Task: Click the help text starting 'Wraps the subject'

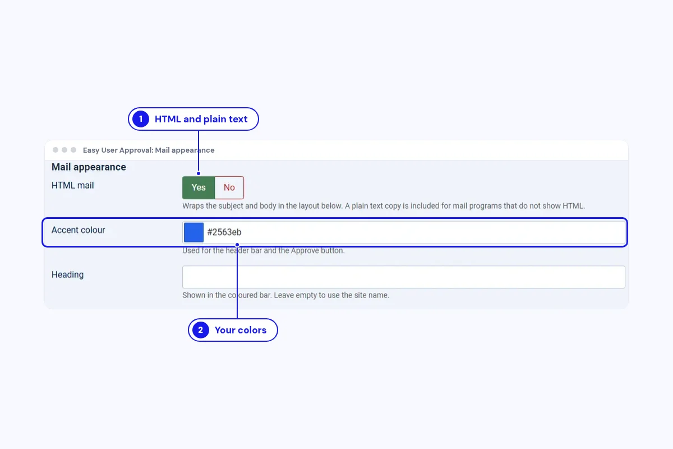Action: 384,206
